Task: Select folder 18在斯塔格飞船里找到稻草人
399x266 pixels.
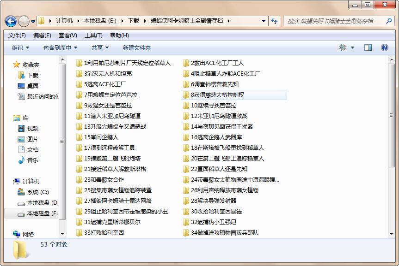Action: pyautogui.click(x=223, y=148)
